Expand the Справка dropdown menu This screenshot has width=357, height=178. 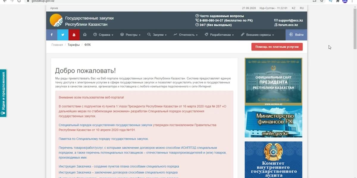(x=103, y=35)
